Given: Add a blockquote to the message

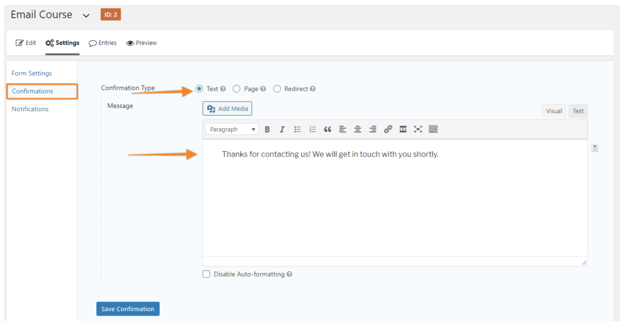Looking at the screenshot, I should [x=327, y=129].
